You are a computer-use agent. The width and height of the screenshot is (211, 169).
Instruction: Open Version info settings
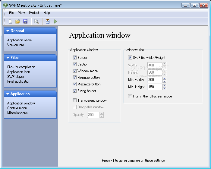coord(16,45)
